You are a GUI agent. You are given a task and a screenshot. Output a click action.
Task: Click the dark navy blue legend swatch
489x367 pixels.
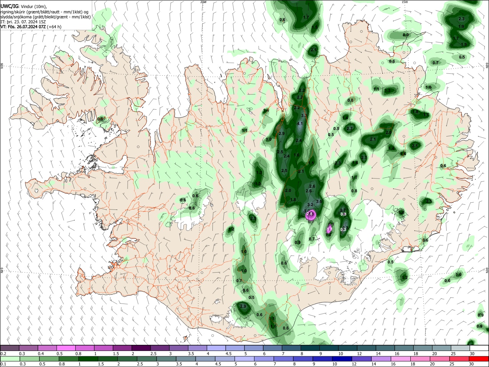(x=342, y=359)
